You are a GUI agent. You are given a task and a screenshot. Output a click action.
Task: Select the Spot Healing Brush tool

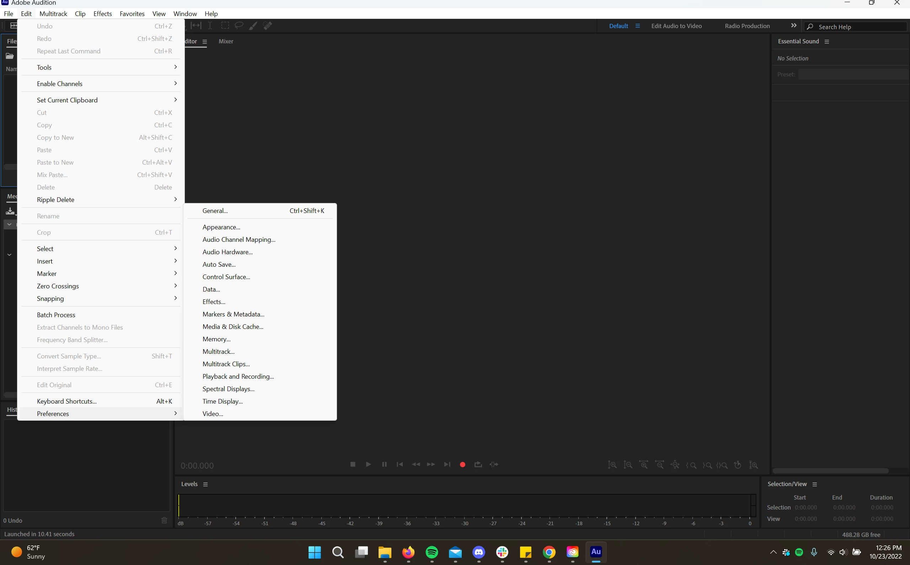tap(267, 25)
